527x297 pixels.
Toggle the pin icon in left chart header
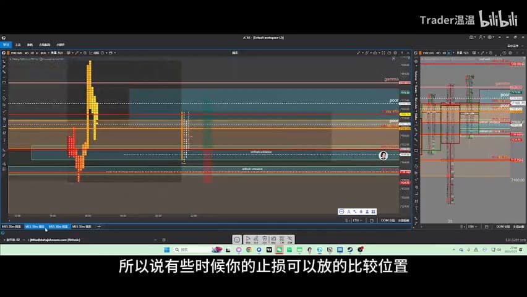pyautogui.click(x=401, y=53)
